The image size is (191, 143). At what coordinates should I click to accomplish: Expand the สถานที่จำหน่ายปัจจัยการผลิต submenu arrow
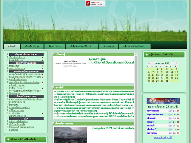(42, 83)
